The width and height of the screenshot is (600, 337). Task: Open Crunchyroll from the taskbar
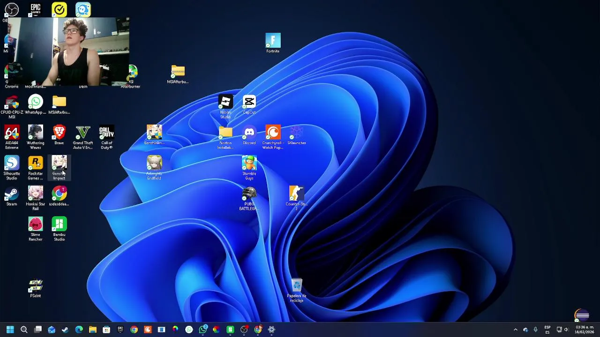[148, 330]
